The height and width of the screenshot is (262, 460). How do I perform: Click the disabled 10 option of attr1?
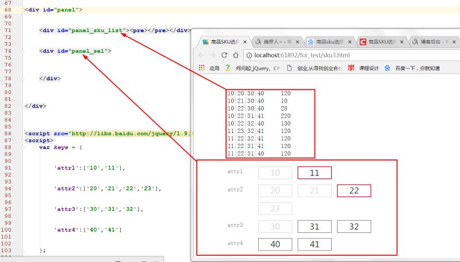[x=275, y=173]
